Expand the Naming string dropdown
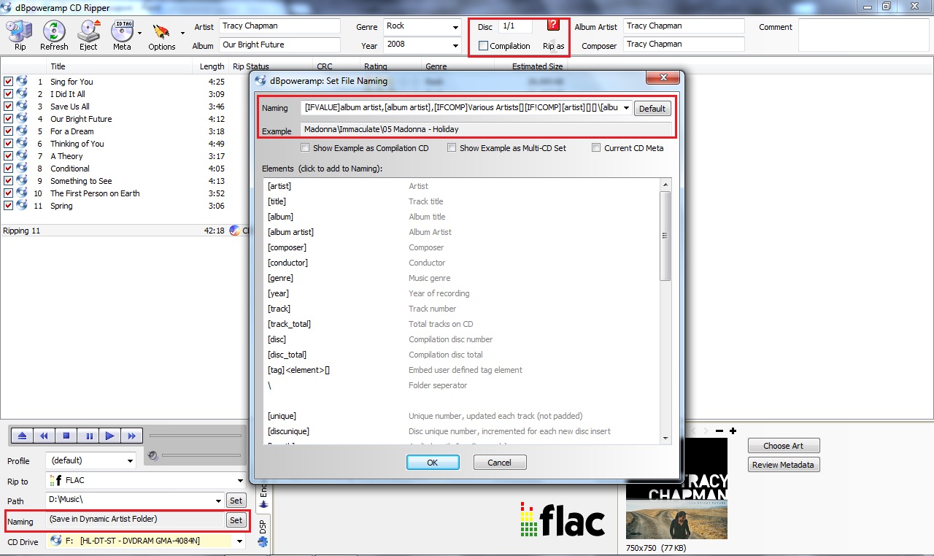934x556 pixels. coord(626,108)
